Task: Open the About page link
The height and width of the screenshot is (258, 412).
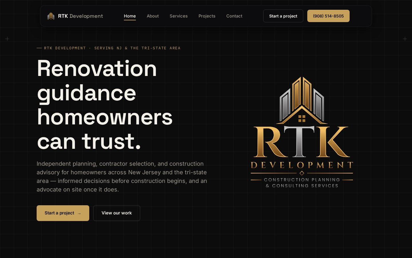Action: click(x=153, y=16)
